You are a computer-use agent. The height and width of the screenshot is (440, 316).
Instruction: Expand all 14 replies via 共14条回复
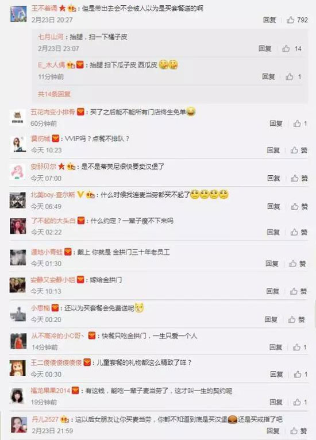(54, 94)
